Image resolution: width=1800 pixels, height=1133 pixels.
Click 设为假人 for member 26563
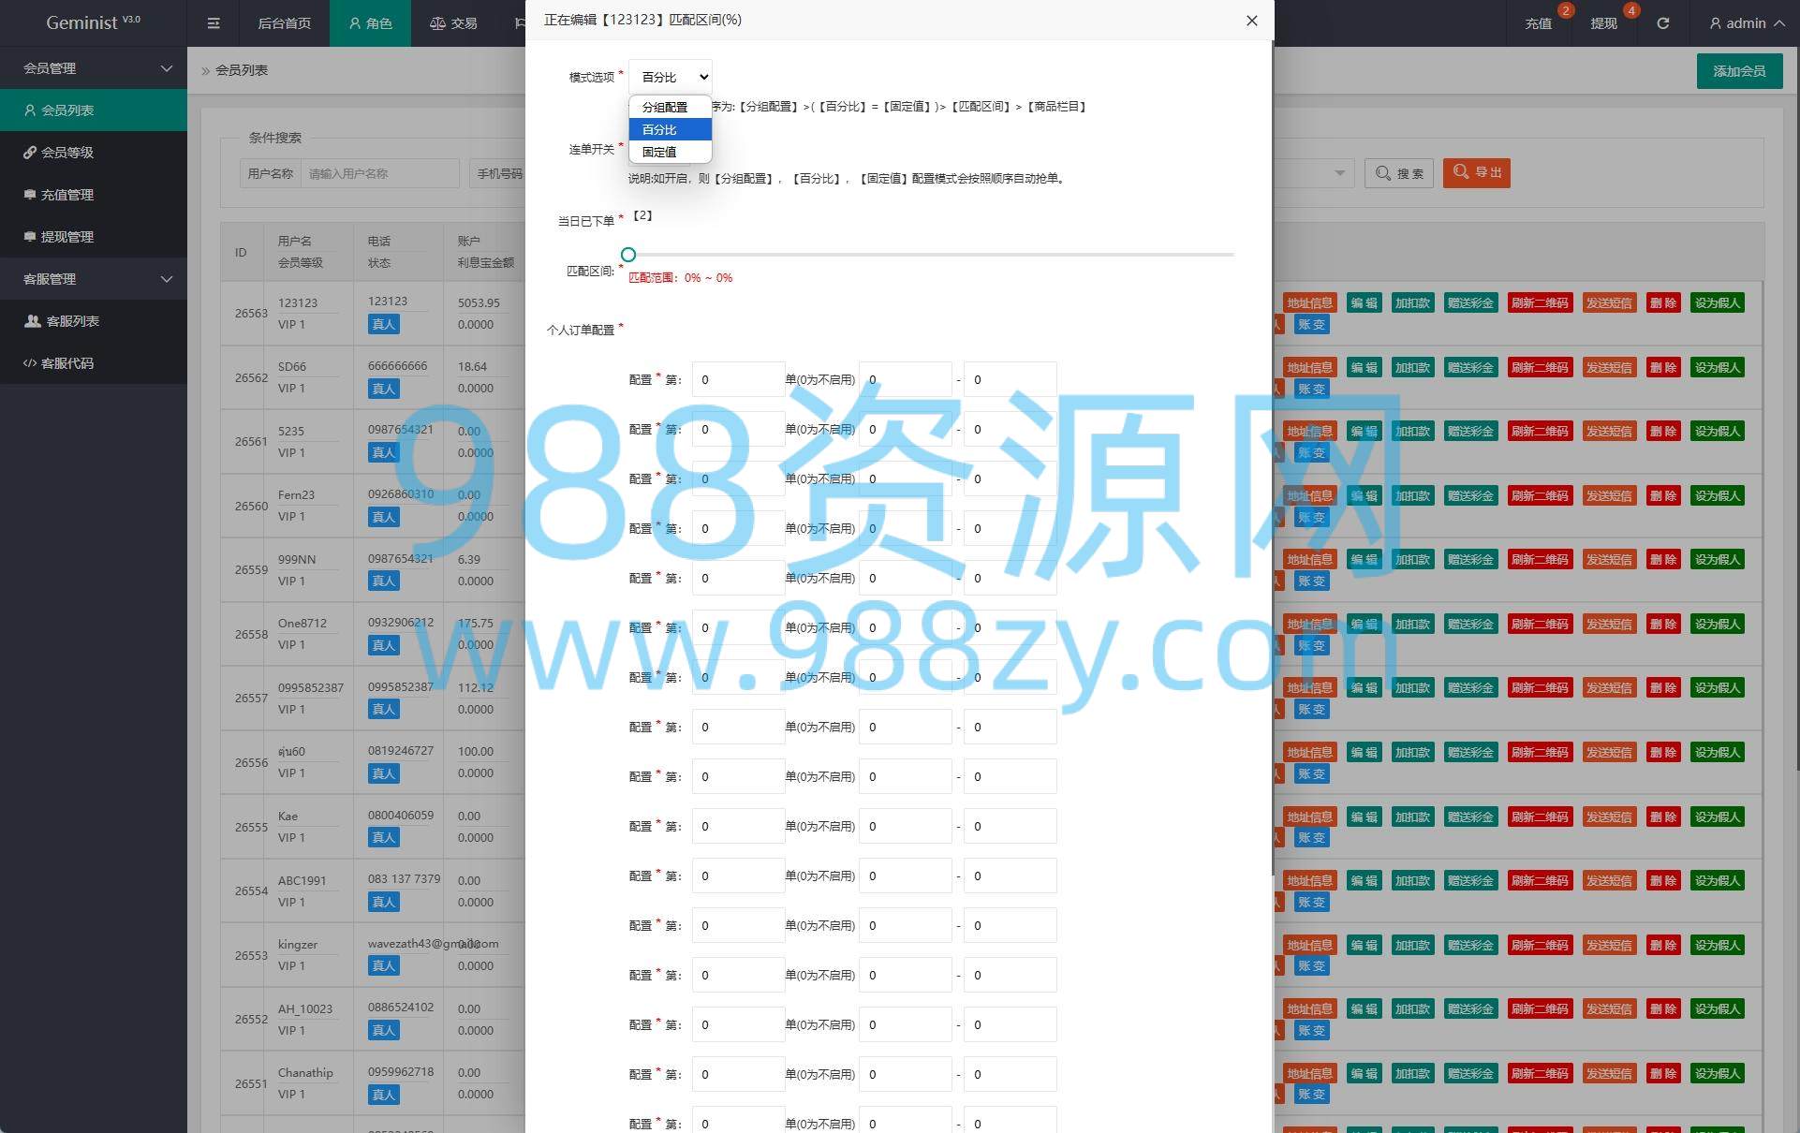tap(1717, 303)
